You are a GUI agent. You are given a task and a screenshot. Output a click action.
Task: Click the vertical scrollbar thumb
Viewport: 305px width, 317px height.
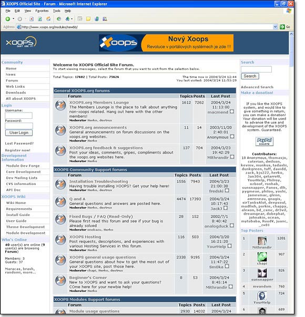pyautogui.click(x=291, y=52)
